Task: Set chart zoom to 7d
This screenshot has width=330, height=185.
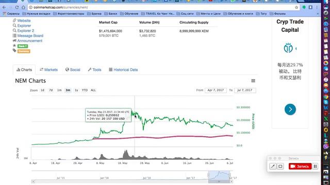Action: pos(51,90)
